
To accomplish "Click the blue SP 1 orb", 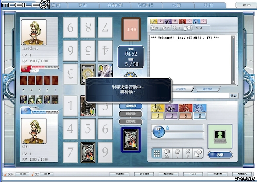I will click(159, 132).
